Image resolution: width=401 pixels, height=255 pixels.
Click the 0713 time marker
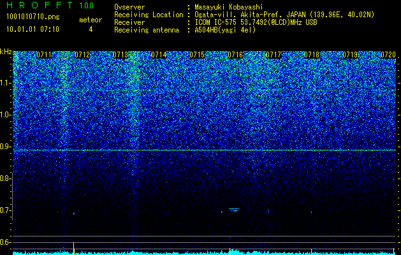(x=120, y=55)
